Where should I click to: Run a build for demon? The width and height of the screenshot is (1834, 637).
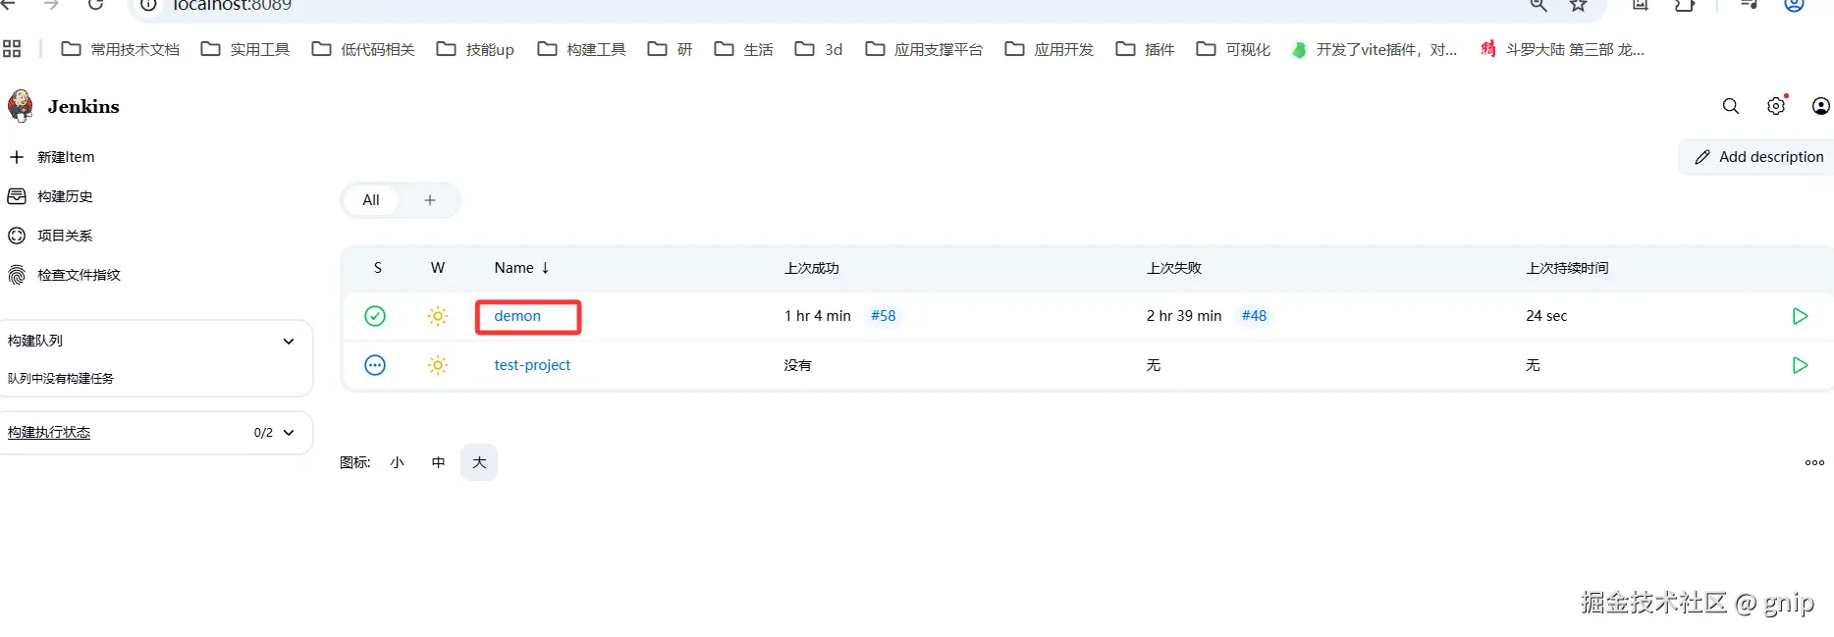[x=1800, y=316]
